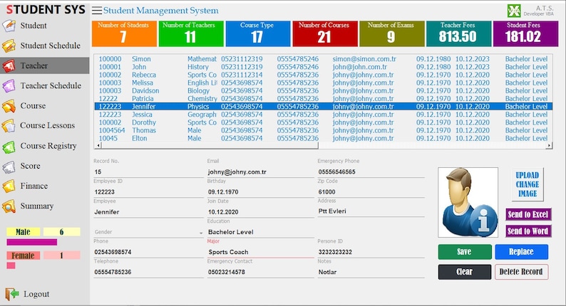The image size is (566, 306).
Task: Click the Notes field showing Notlar
Action: [x=371, y=272]
